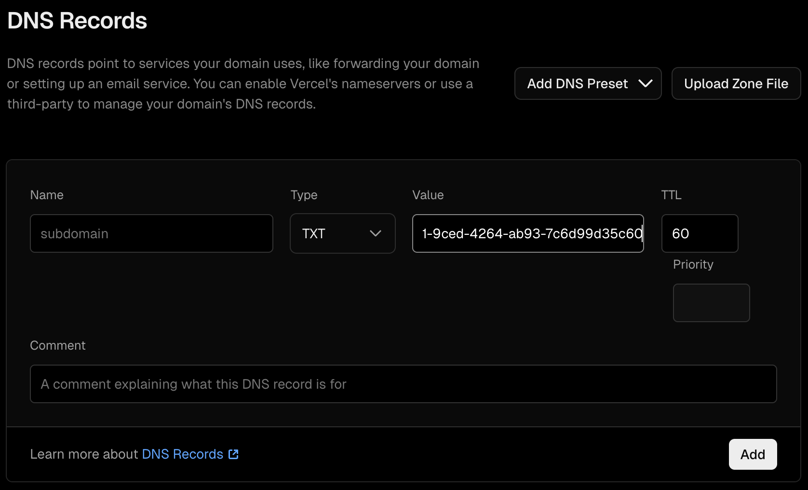The image size is (808, 490).
Task: Click the Name field showing subdomain placeholder
Action: tap(151, 233)
